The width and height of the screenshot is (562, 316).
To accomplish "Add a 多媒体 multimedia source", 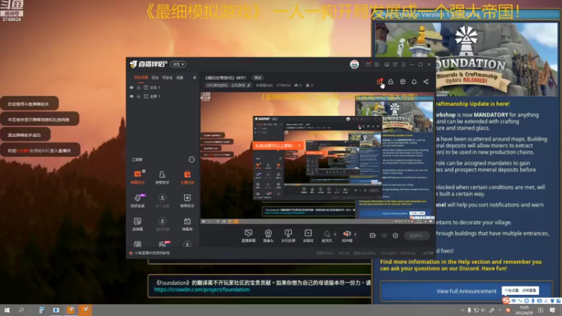I will coord(308,235).
